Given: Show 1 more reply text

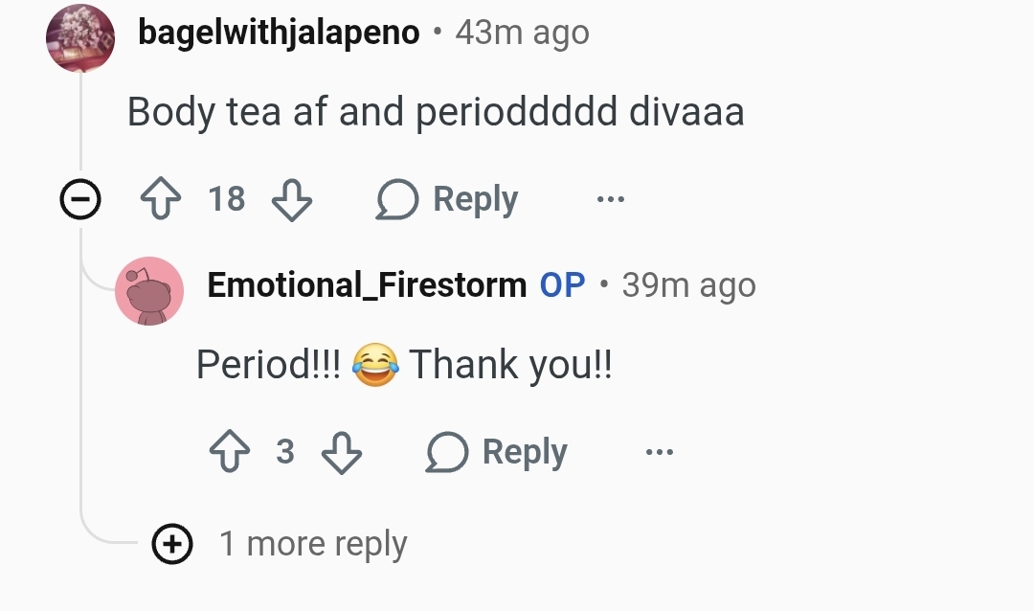Looking at the screenshot, I should [313, 544].
